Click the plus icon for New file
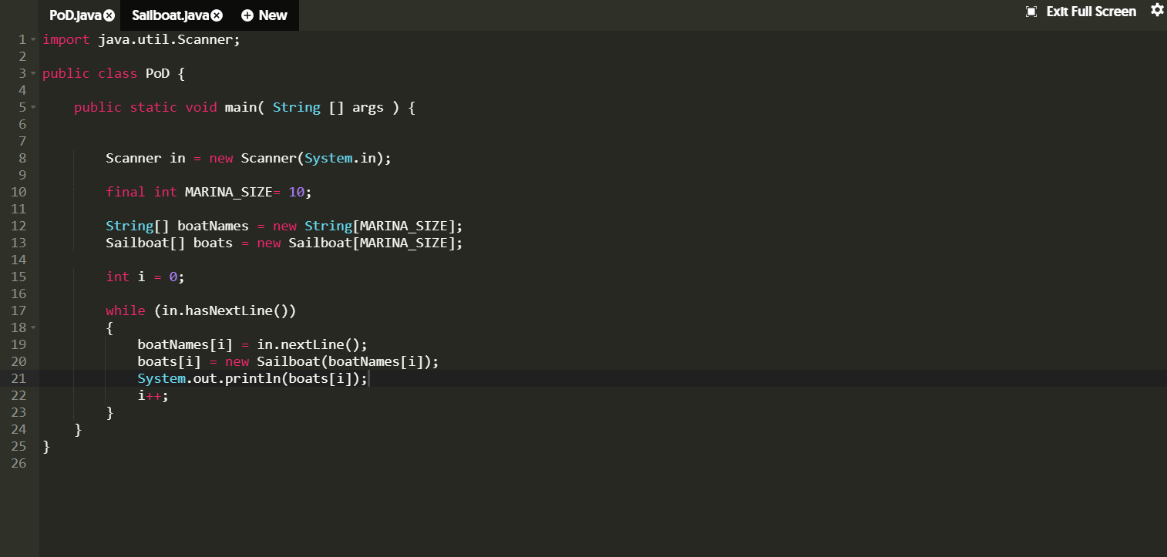The width and height of the screenshot is (1167, 557). click(247, 15)
